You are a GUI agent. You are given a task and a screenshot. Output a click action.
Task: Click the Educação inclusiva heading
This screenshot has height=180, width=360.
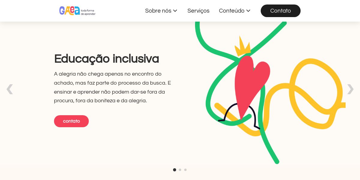(106, 59)
